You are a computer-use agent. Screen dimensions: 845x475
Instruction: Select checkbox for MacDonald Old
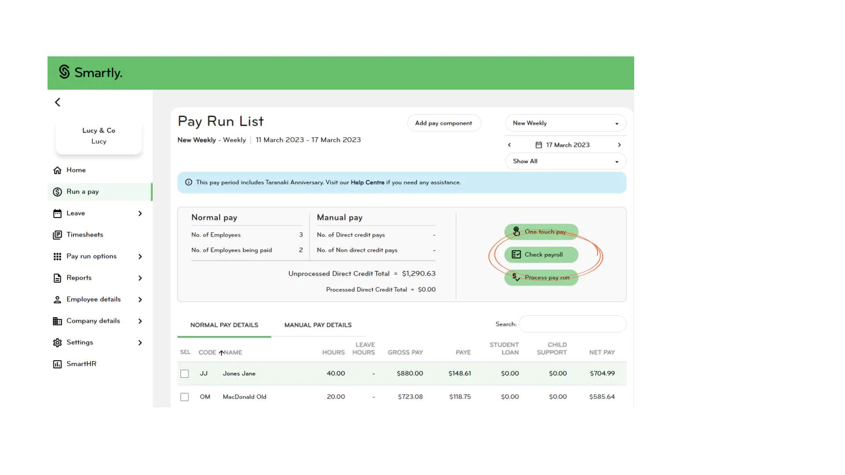point(185,397)
